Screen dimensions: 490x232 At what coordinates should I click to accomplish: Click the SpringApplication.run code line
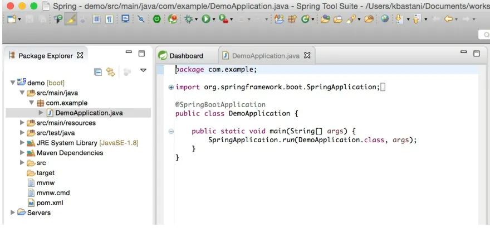point(312,140)
